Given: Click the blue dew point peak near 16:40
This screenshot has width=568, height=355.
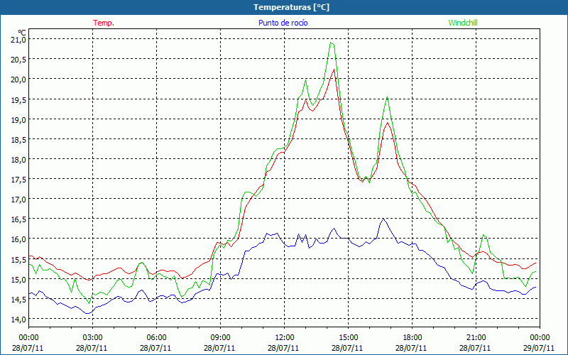Looking at the screenshot, I should (x=383, y=219).
